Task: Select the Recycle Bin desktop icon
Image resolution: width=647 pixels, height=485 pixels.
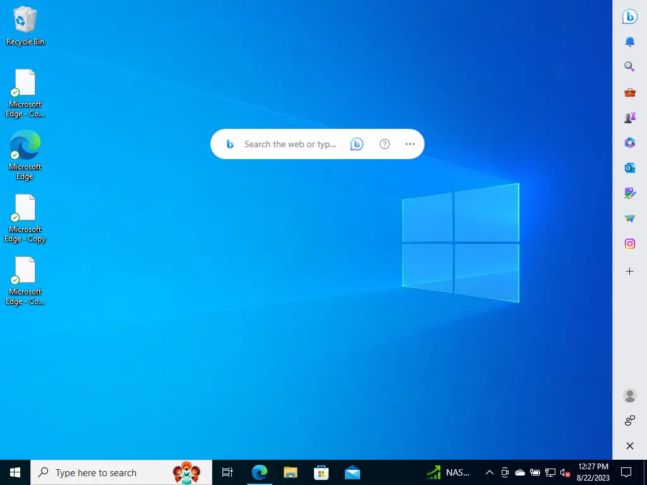Action: point(25,26)
